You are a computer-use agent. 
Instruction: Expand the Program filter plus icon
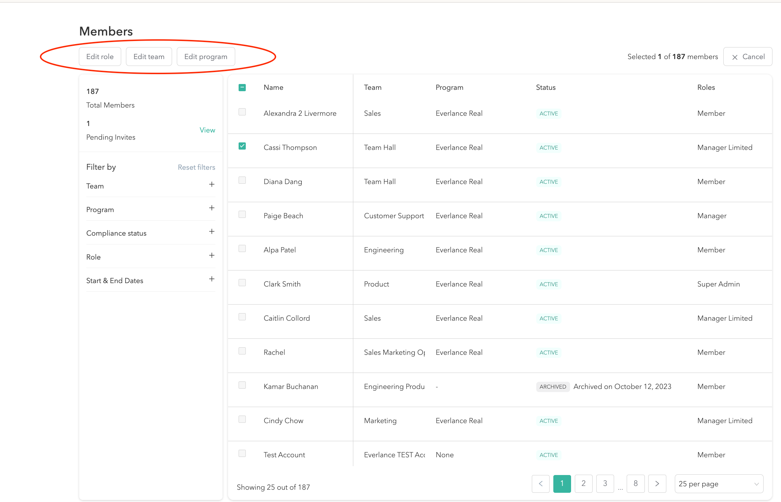click(x=212, y=208)
